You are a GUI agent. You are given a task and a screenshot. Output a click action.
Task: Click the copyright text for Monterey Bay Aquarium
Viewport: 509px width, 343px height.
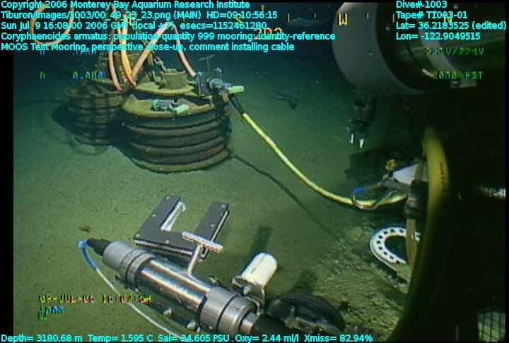(x=125, y=4)
